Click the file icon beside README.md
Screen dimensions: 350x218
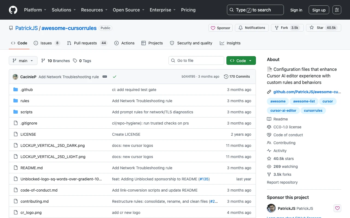16,168
